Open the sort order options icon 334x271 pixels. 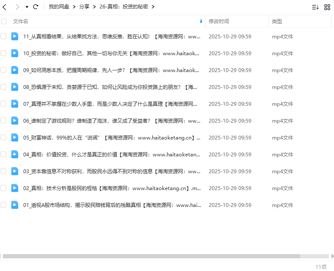(x=315, y=7)
